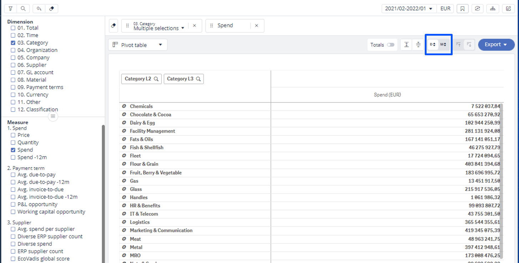Open the Export dropdown button

pyautogui.click(x=496, y=45)
